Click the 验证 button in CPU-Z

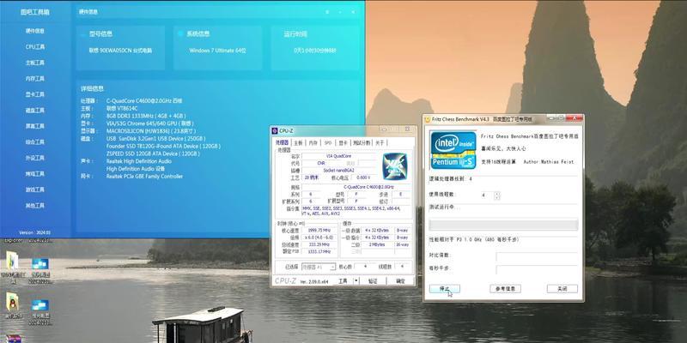(373, 281)
